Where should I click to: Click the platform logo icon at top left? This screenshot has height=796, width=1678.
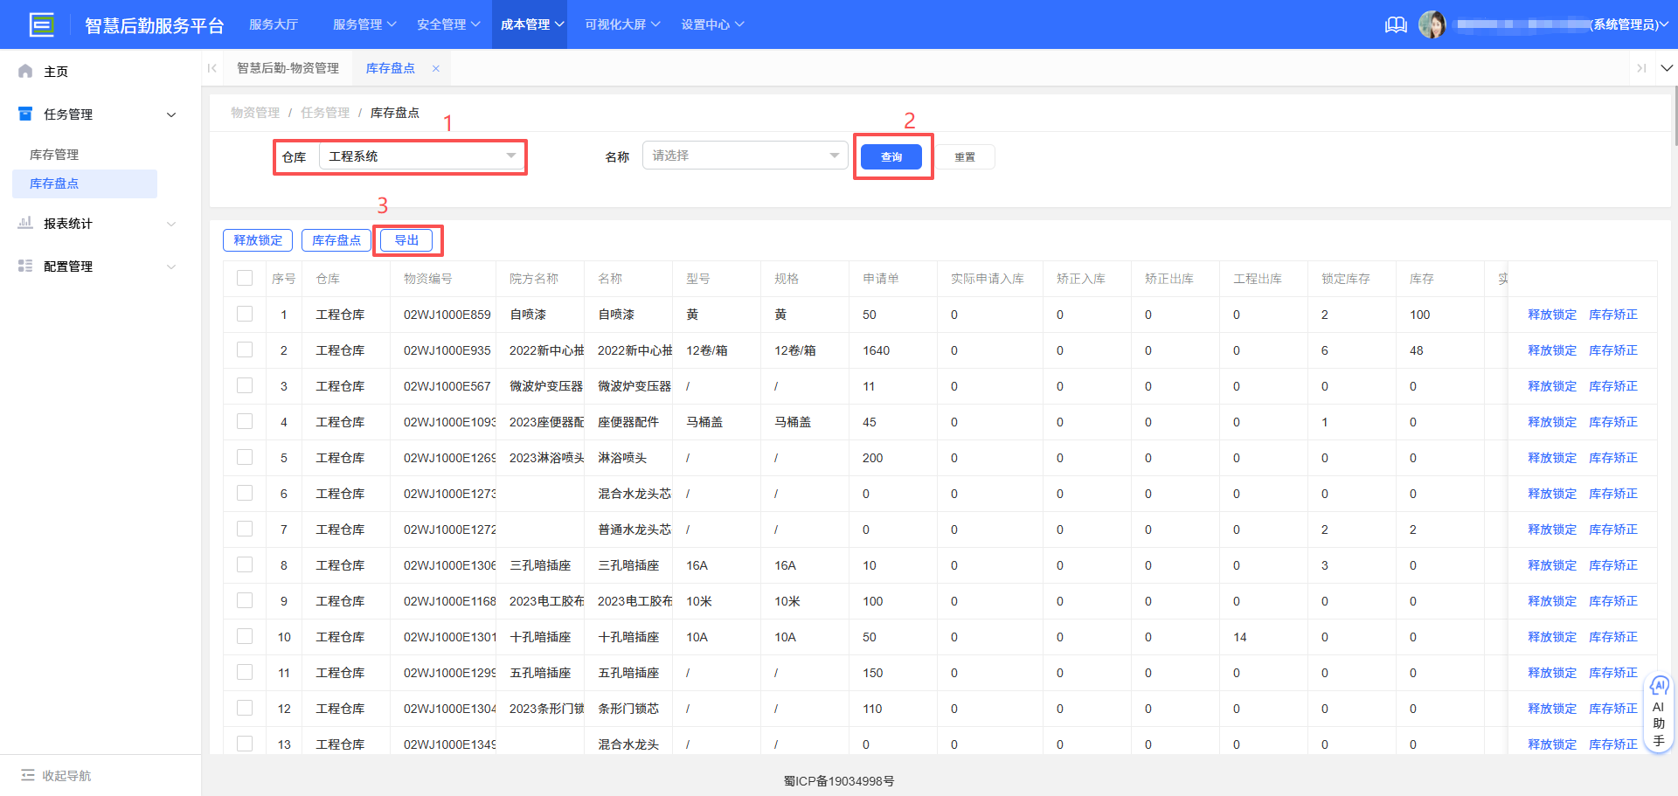coord(41,24)
